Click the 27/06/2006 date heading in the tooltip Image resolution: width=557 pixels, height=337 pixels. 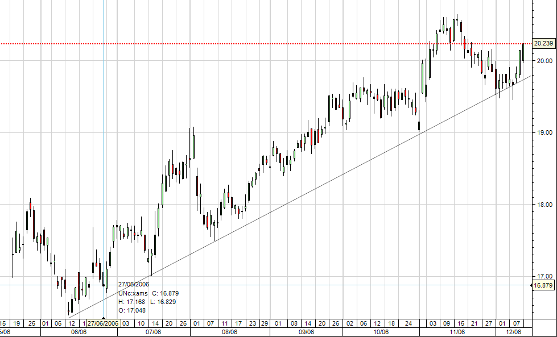pos(134,285)
